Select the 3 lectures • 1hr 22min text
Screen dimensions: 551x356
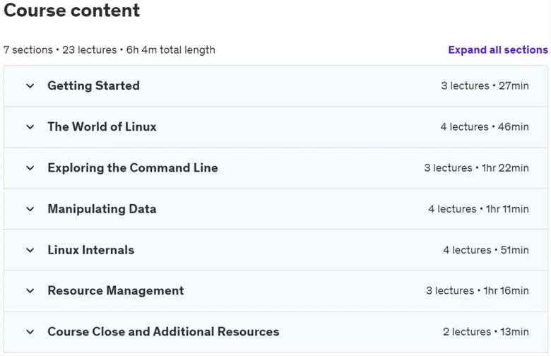pos(477,168)
